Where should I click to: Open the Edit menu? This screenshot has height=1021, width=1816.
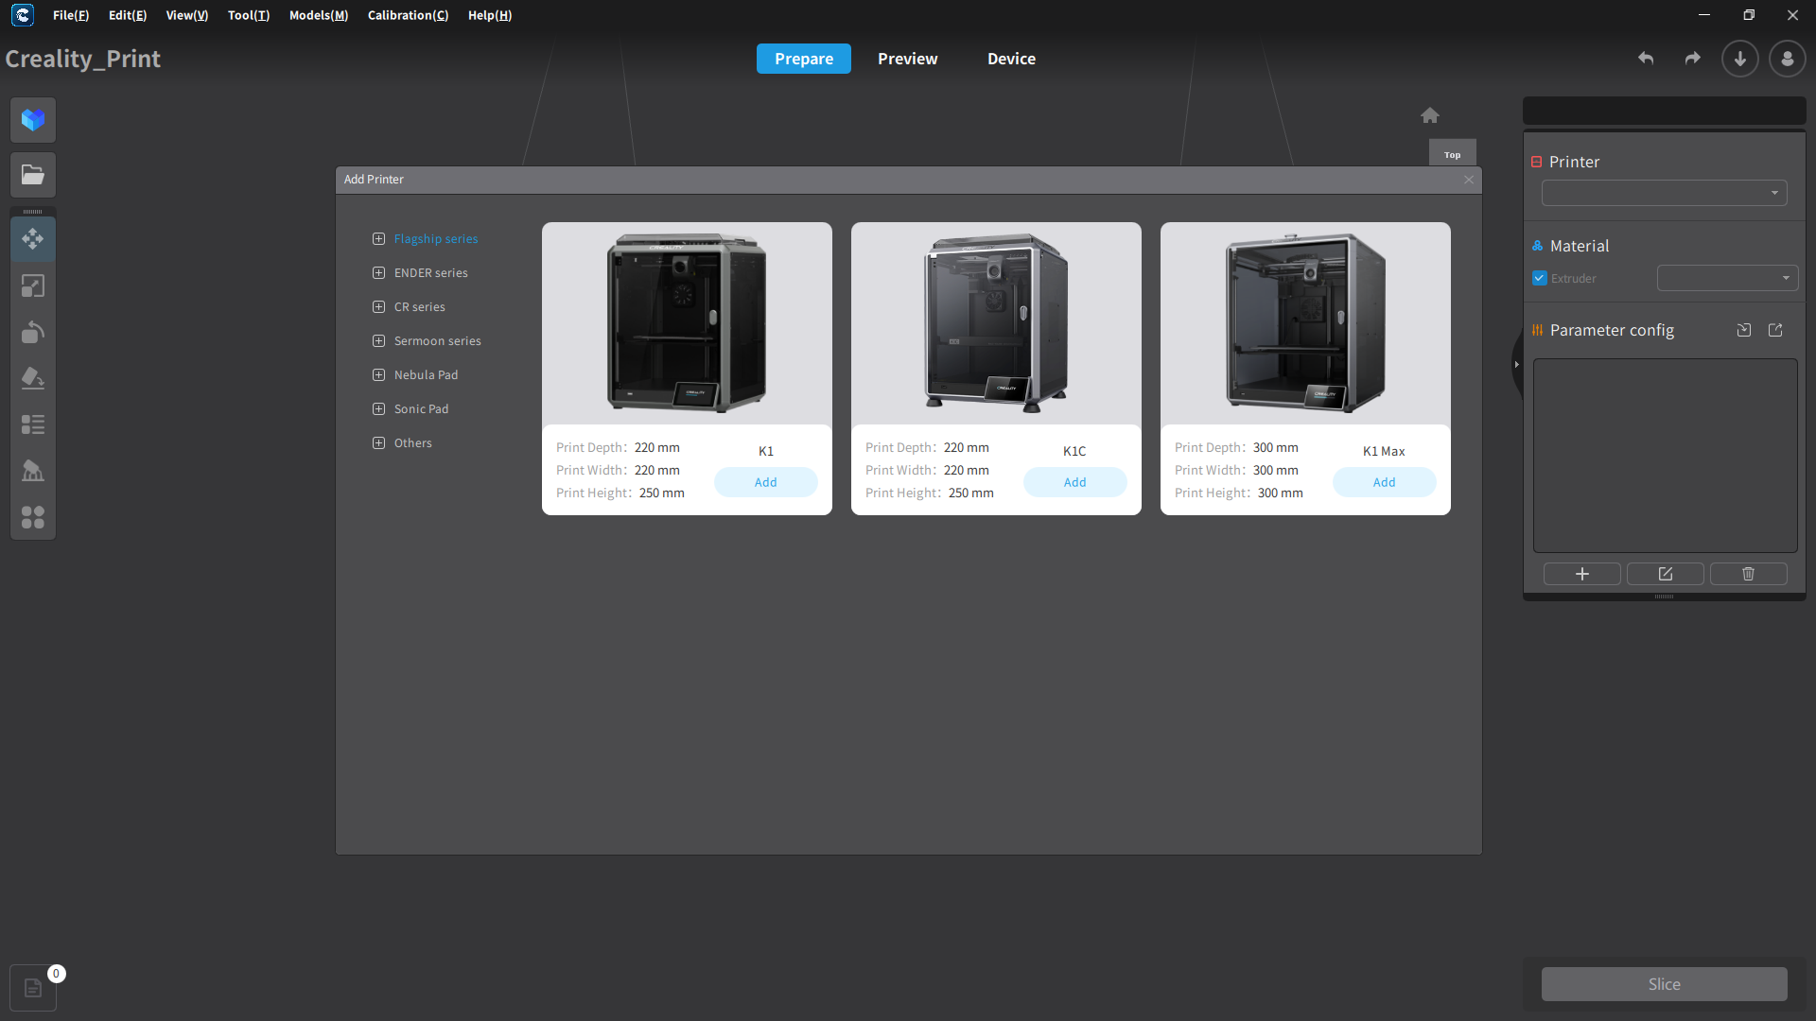[128, 15]
